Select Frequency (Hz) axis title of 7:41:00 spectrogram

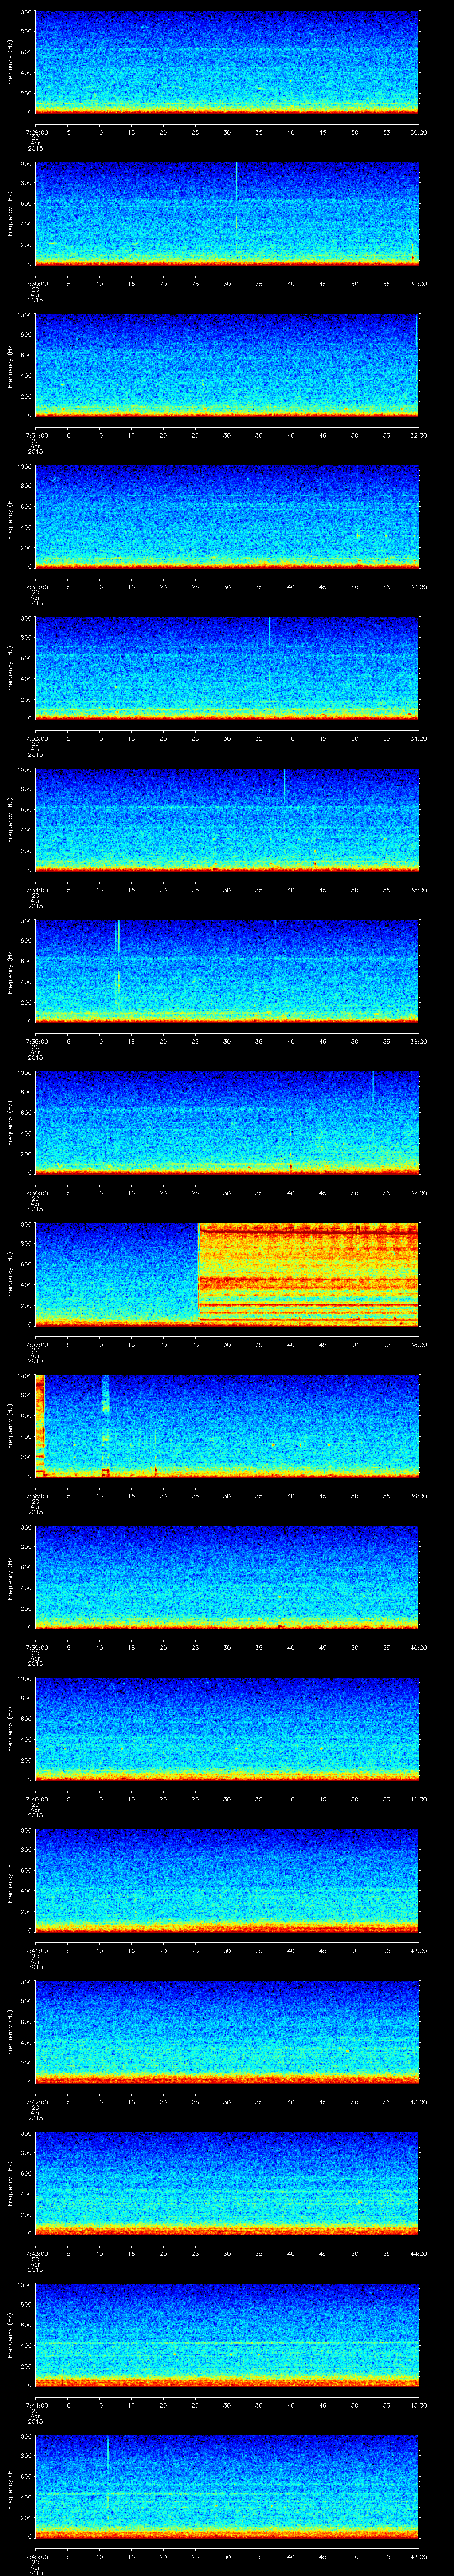pyautogui.click(x=10, y=1880)
